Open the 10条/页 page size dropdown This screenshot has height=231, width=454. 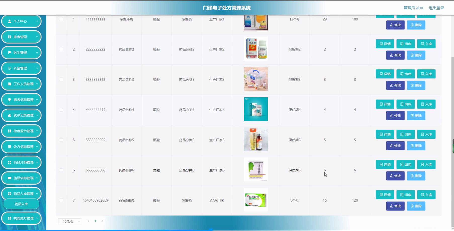point(70,221)
